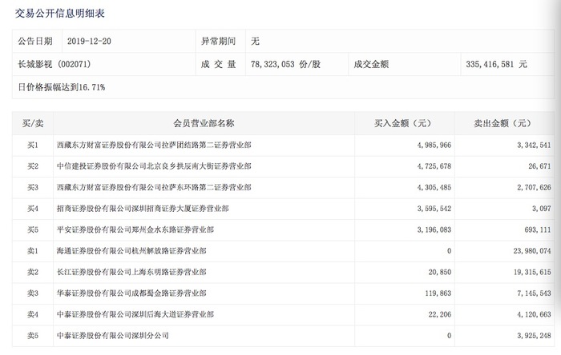
Task: Click the 买/卖 column header
Action: [33, 123]
